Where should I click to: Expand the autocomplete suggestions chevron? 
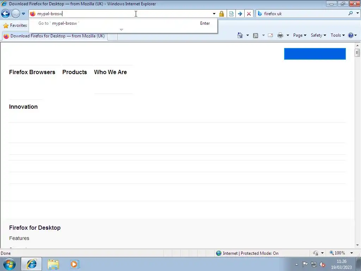(x=121, y=30)
